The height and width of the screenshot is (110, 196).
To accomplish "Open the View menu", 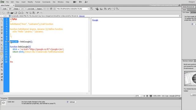I will click(17, 2).
